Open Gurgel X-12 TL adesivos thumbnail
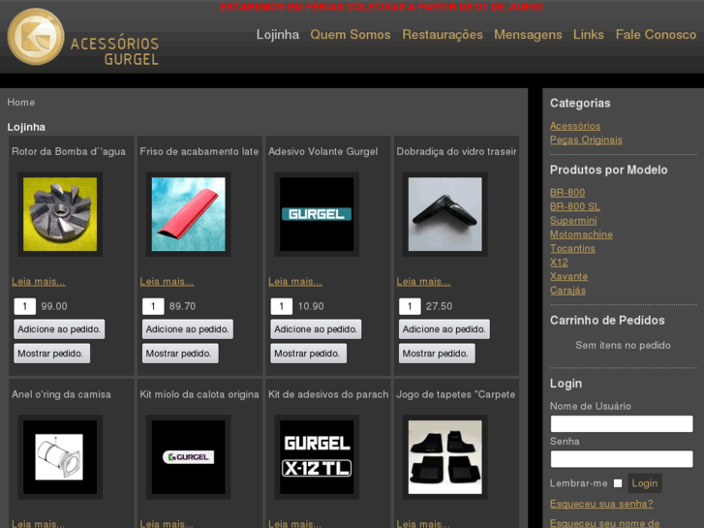 [x=317, y=457]
